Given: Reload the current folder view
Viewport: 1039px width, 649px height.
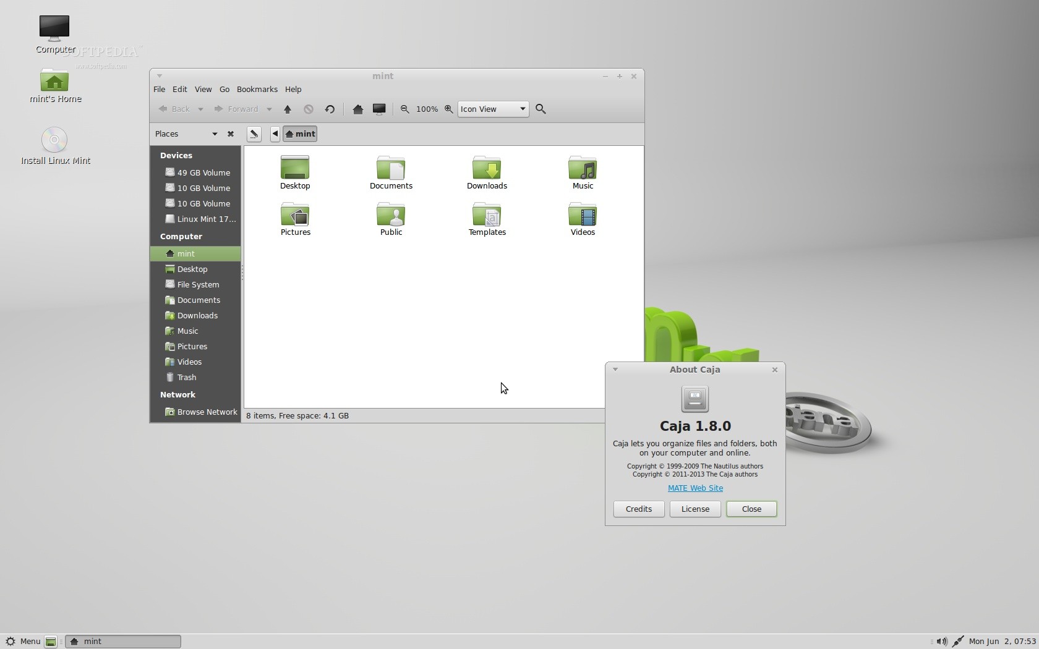Looking at the screenshot, I should coord(330,109).
